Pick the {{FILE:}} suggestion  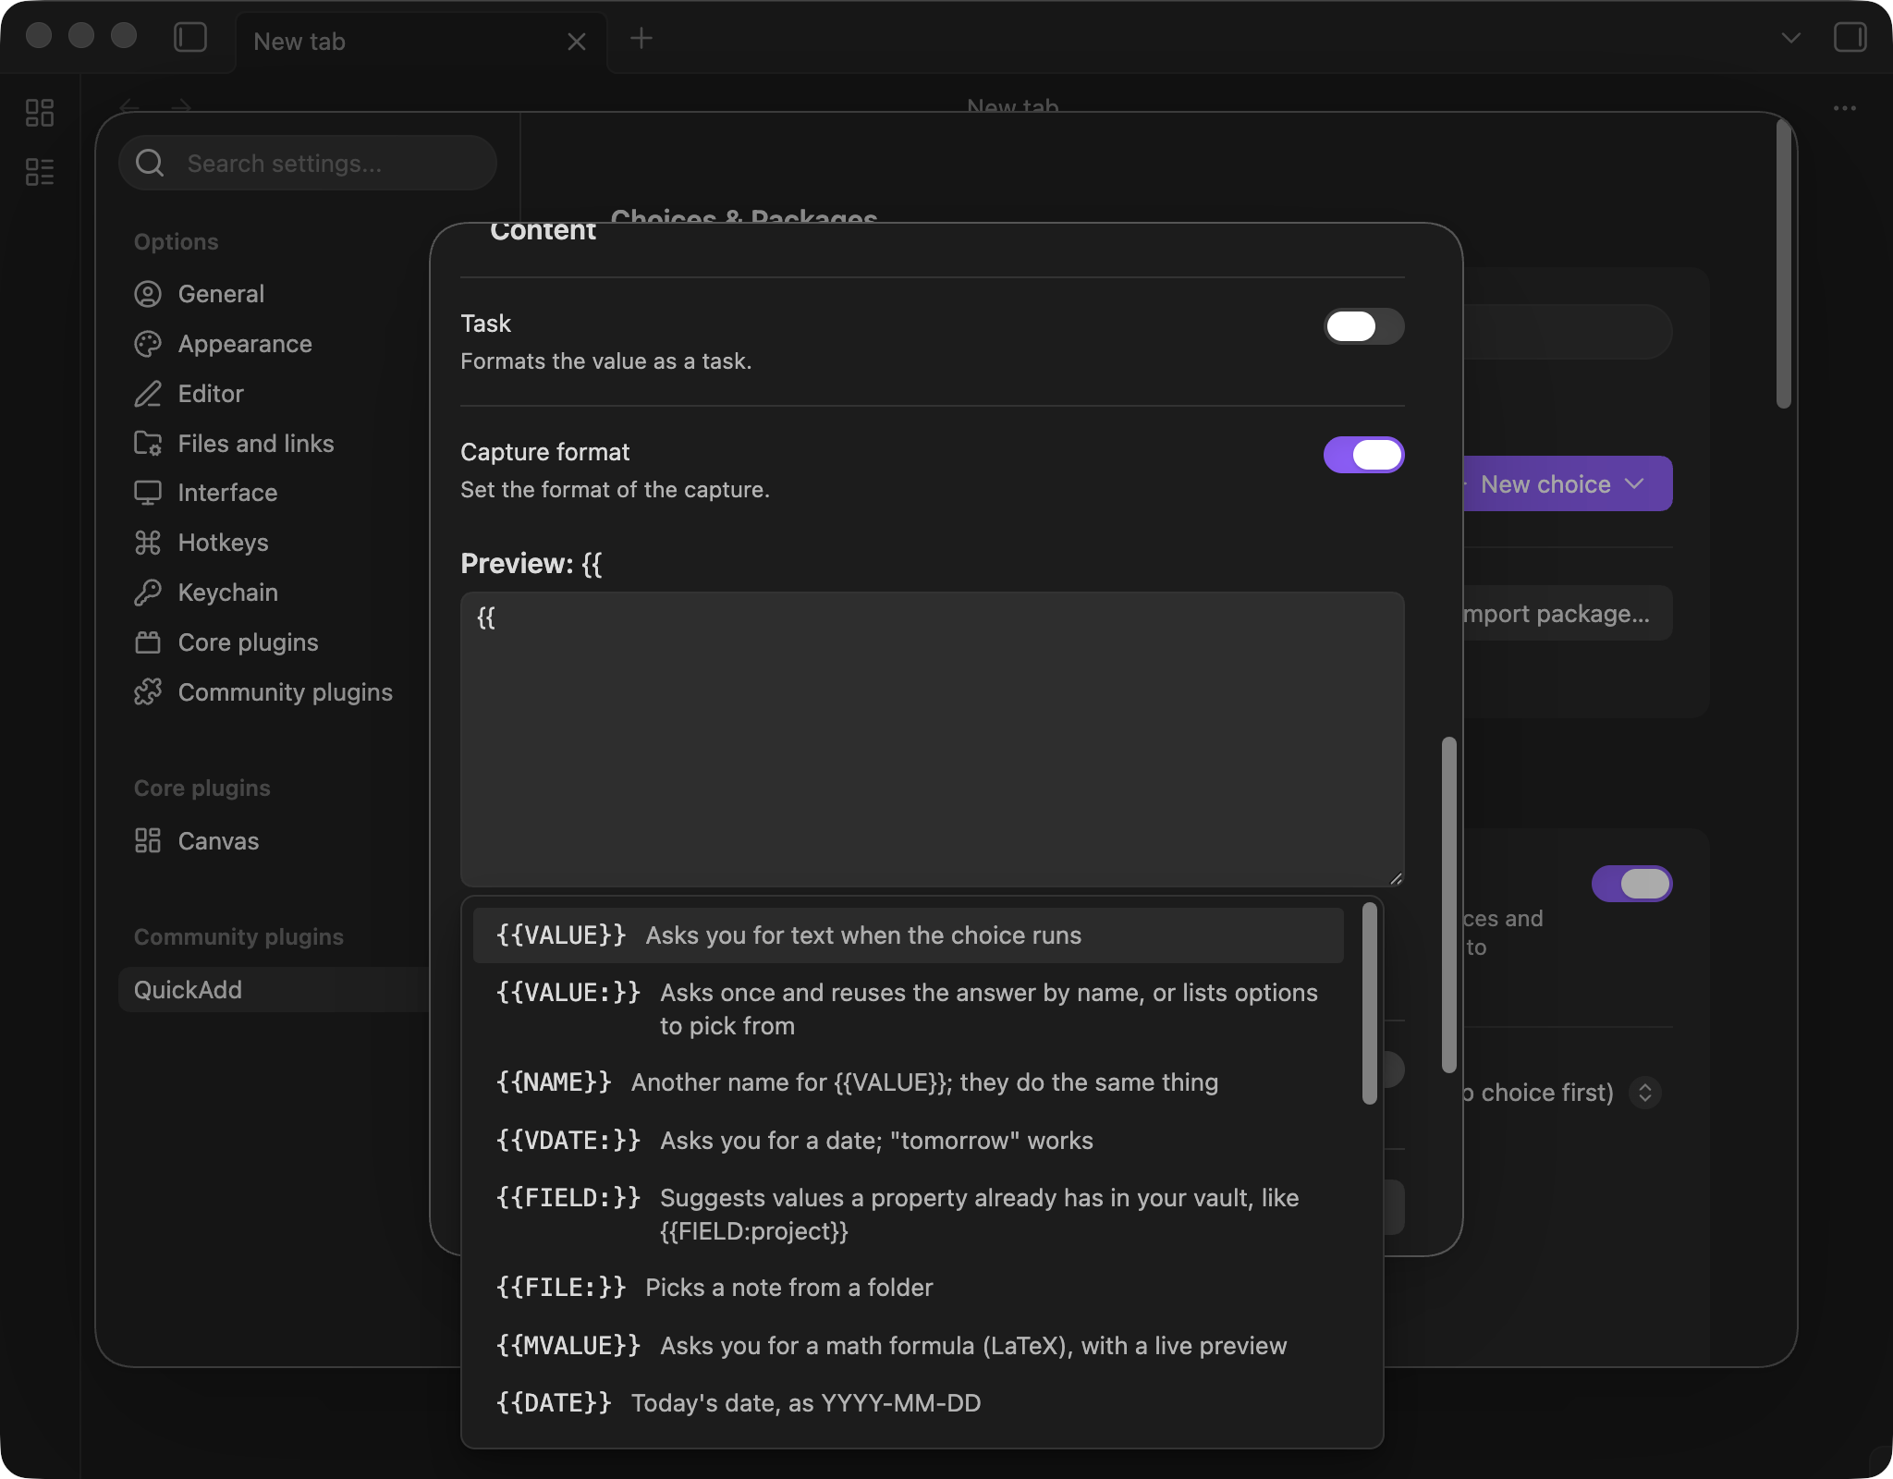[x=908, y=1288]
